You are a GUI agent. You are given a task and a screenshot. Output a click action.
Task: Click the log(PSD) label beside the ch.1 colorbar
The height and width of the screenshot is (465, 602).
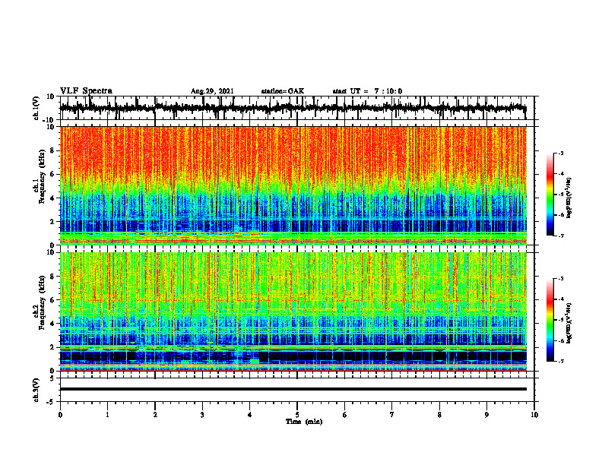[x=569, y=198]
